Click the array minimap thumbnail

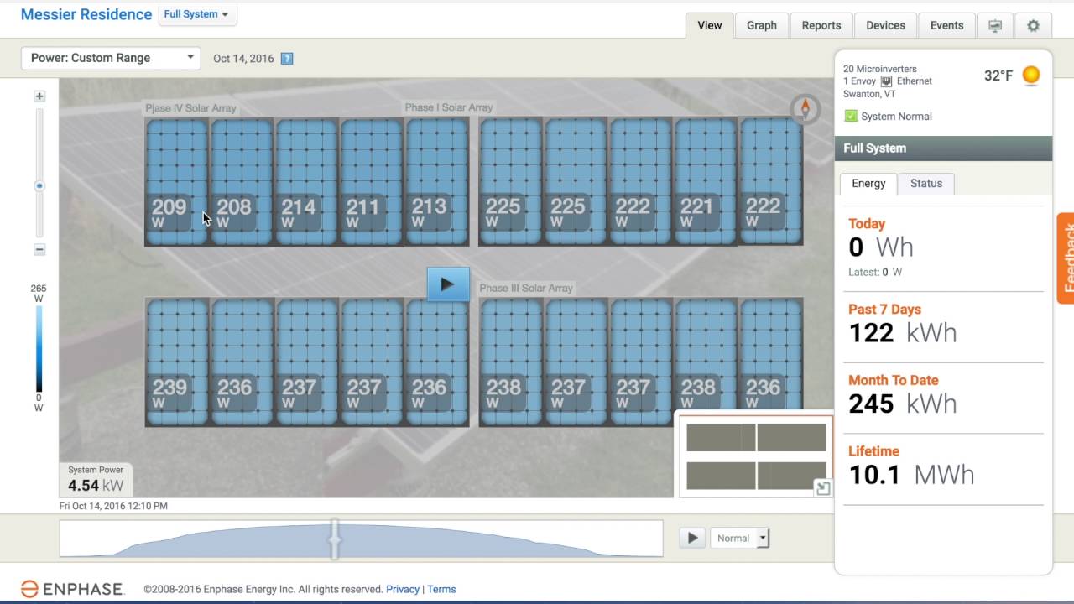pos(756,456)
